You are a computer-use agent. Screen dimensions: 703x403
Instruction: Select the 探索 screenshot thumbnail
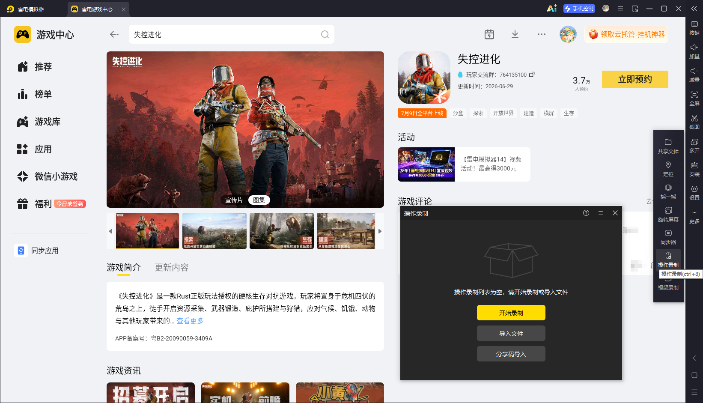click(x=214, y=231)
